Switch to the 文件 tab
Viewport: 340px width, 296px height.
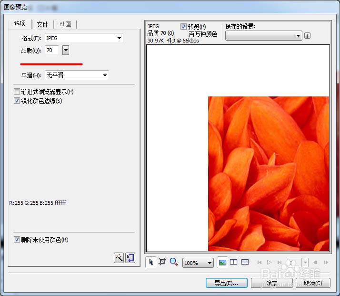[43, 24]
